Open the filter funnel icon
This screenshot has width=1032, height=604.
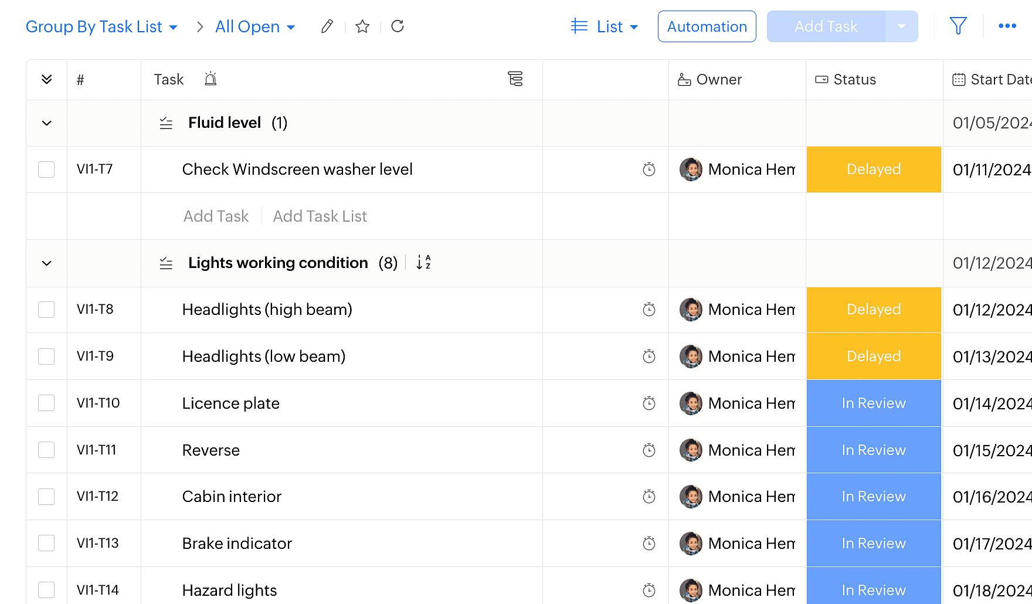958,26
